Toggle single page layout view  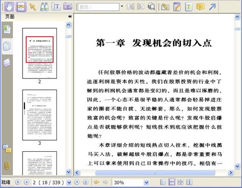163,182
